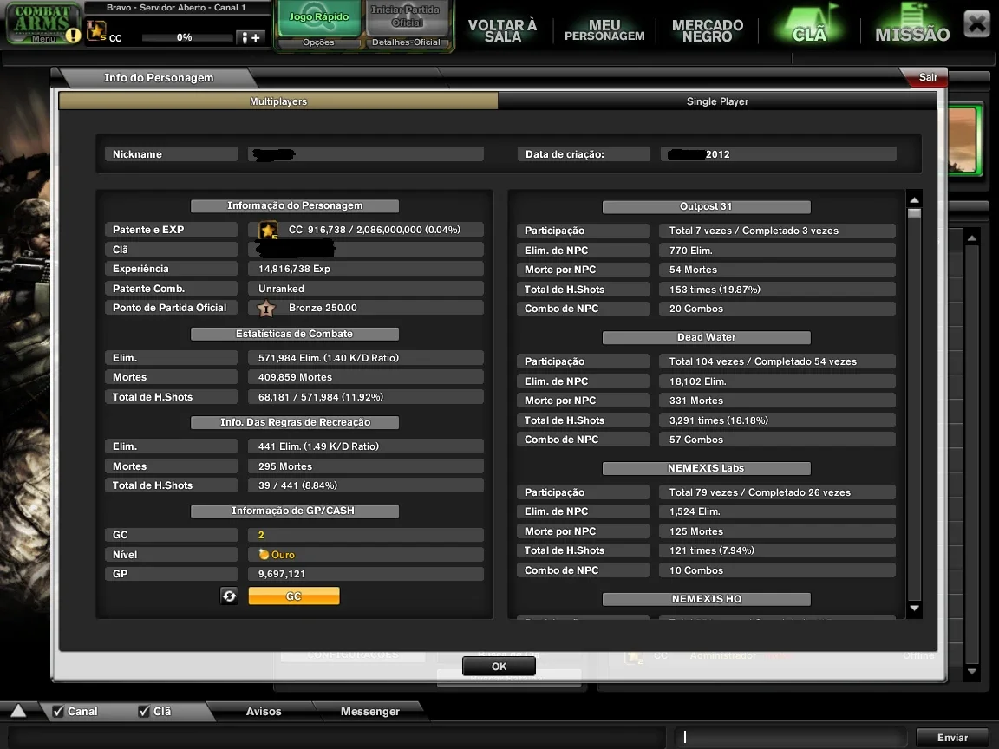
Task: Switch to the Single Player tab
Action: coord(717,101)
